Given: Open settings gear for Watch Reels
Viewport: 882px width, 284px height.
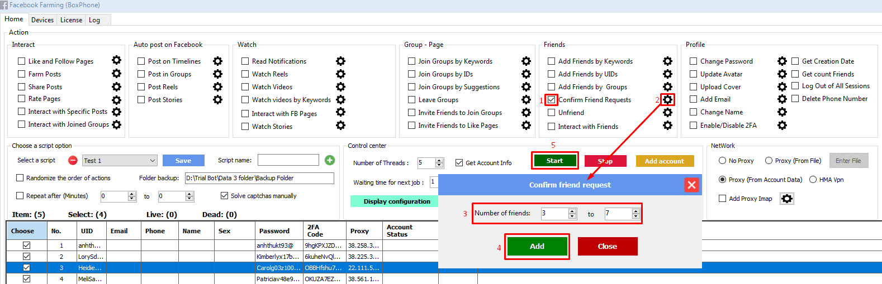Looking at the screenshot, I should coord(340,74).
